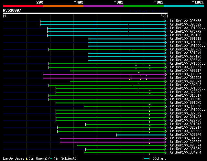Click the UniRef100_A9SBI7 label
The image size is (207, 161).
coord(186,70)
